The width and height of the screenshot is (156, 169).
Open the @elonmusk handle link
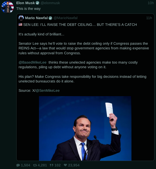click(x=50, y=3)
